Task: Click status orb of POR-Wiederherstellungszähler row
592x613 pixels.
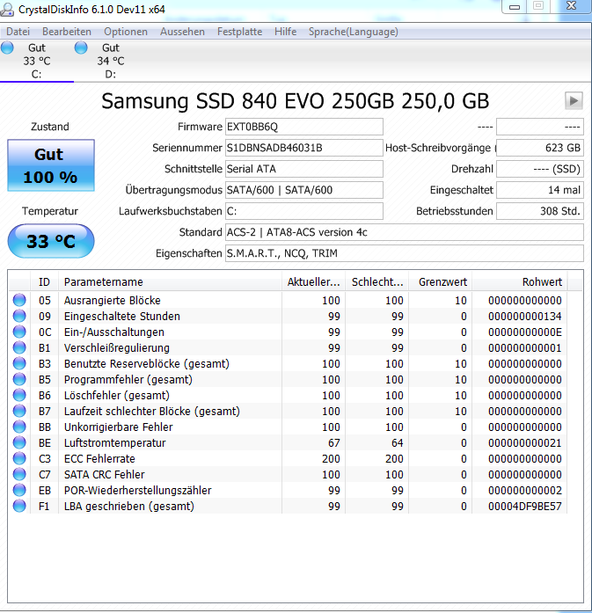Action: tap(19, 490)
